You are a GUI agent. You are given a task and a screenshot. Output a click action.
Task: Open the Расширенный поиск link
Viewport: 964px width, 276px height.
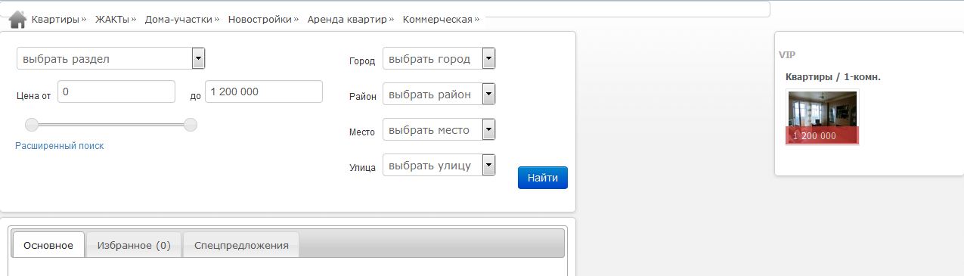point(60,146)
